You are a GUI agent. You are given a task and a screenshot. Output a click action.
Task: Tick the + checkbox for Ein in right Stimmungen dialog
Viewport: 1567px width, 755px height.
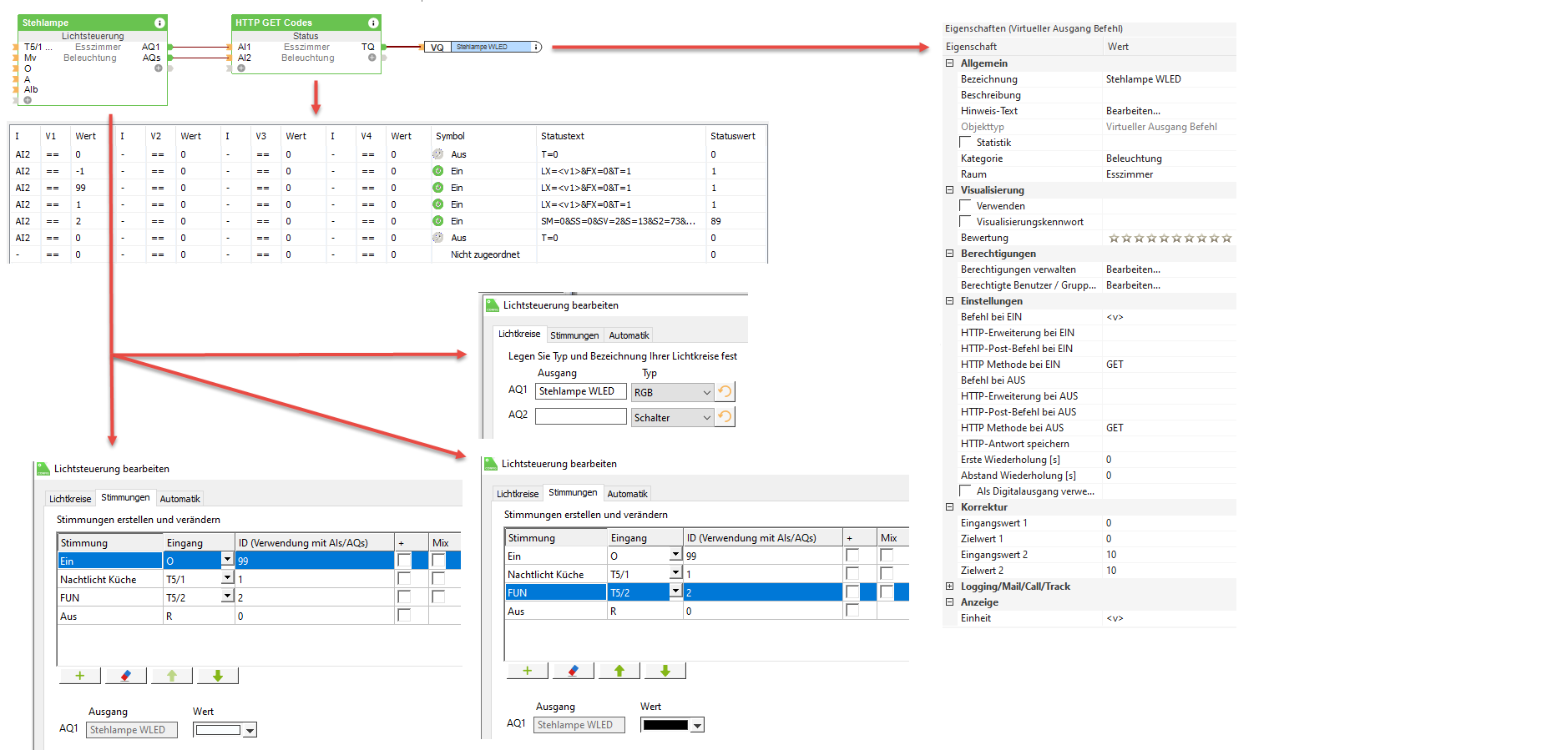point(852,556)
